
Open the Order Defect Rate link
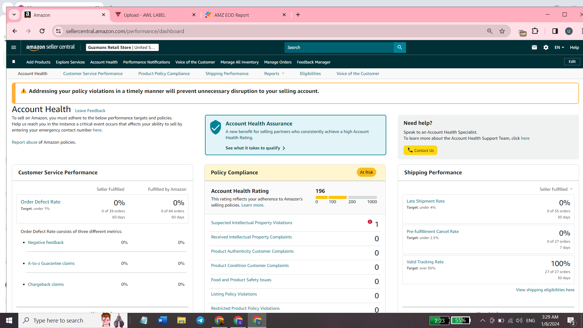pyautogui.click(x=40, y=202)
